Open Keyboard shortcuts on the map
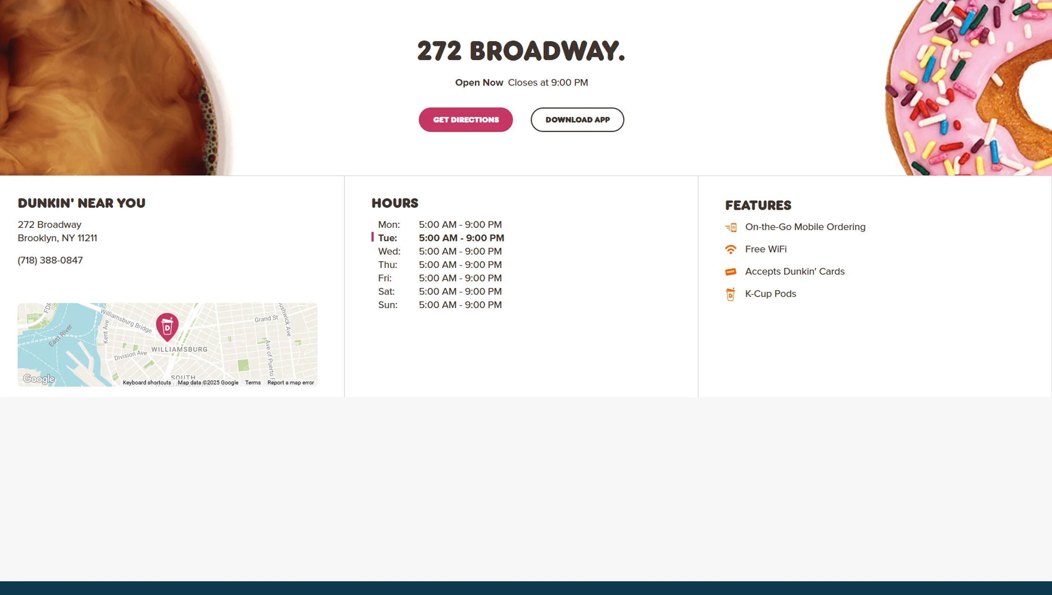Image resolution: width=1052 pixels, height=595 pixels. tap(147, 382)
